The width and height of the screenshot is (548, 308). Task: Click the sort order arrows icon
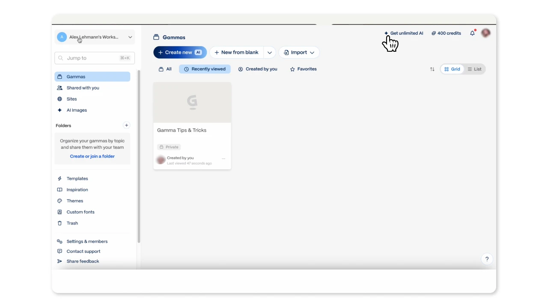pyautogui.click(x=432, y=69)
